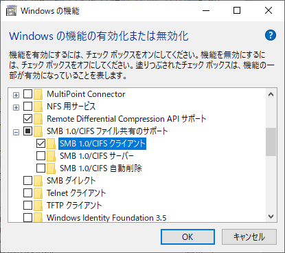285x253 pixels.
Task: Open the blue help question mark icon
Action: point(271,35)
